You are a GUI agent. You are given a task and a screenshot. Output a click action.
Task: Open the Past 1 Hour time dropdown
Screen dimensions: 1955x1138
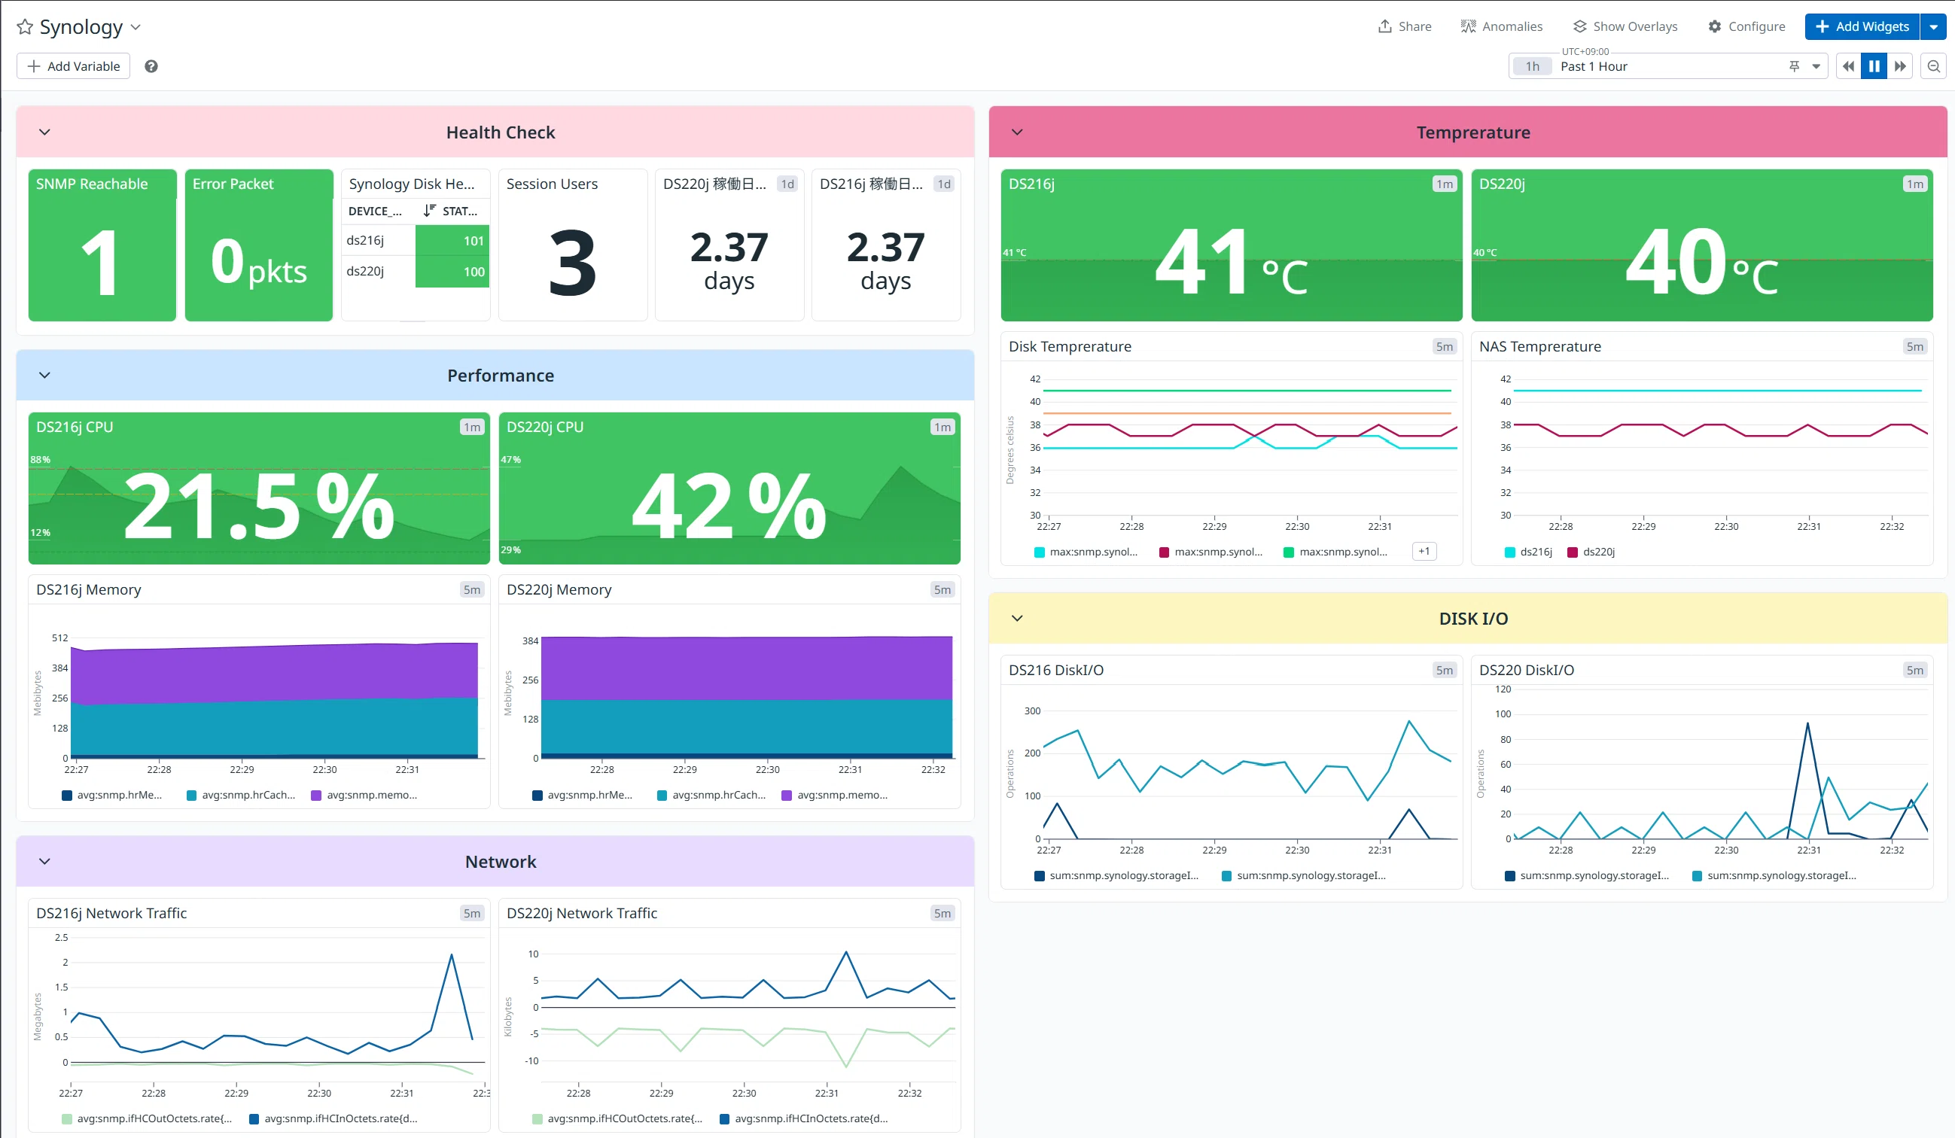[x=1816, y=66]
